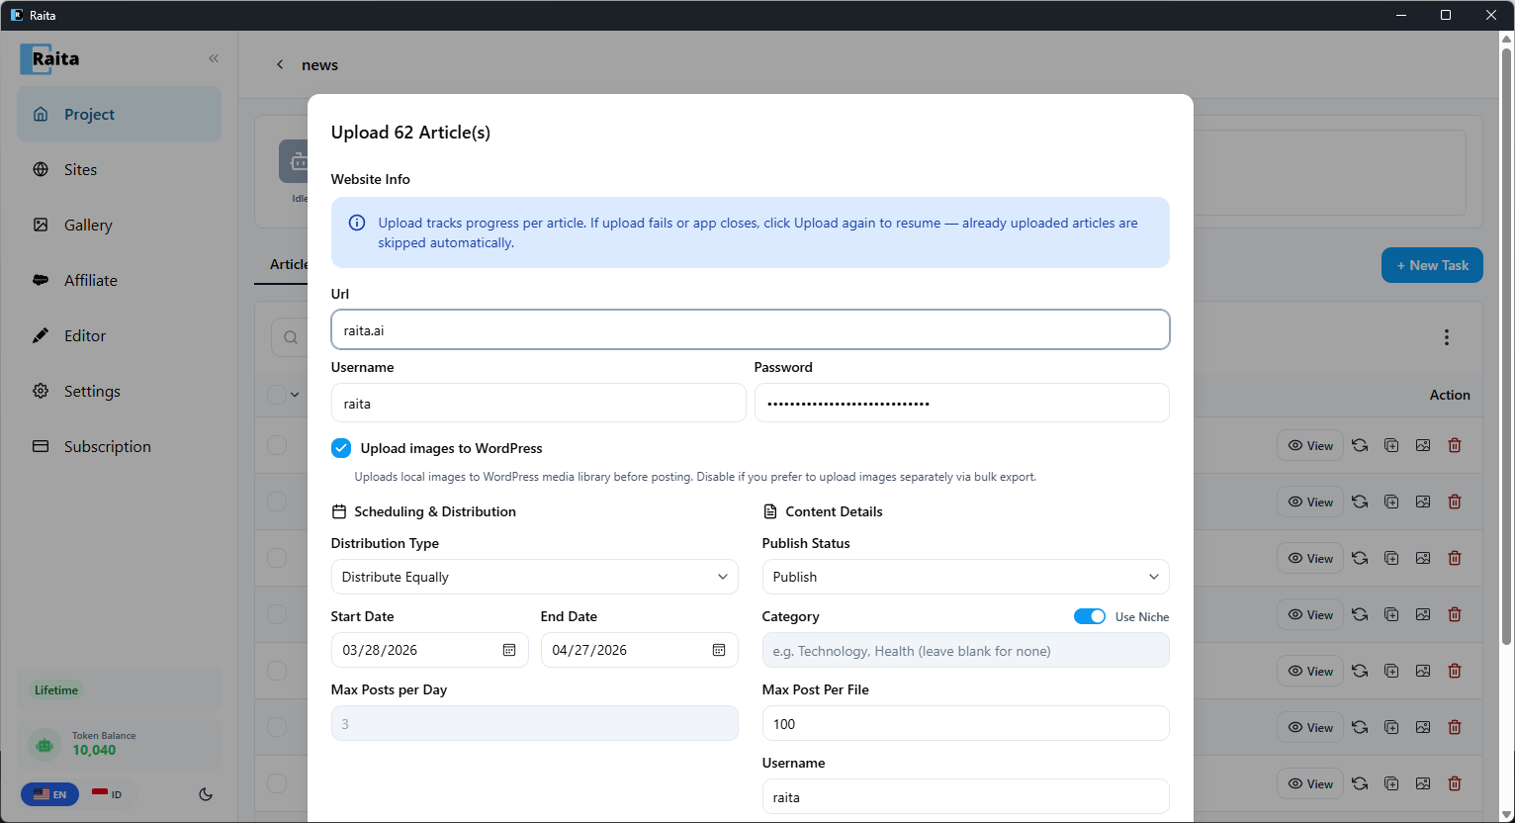Click View in the third article row
The width and height of the screenshot is (1515, 823).
click(x=1310, y=558)
